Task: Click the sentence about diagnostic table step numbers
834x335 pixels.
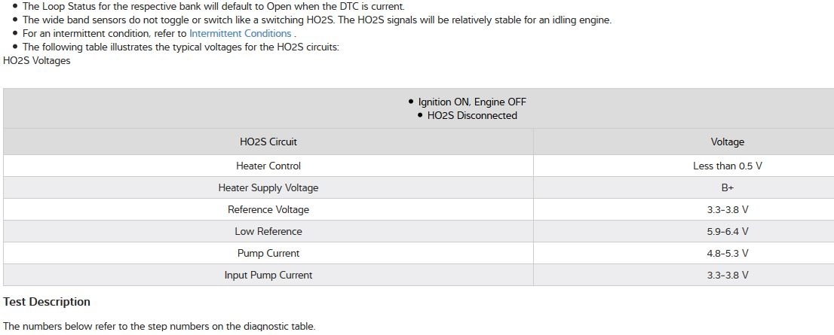Action: [x=159, y=326]
